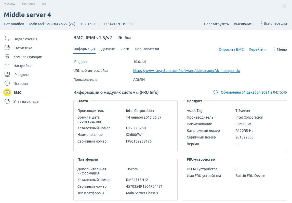
Task: Click the История clock icon
Action: (x=7, y=83)
